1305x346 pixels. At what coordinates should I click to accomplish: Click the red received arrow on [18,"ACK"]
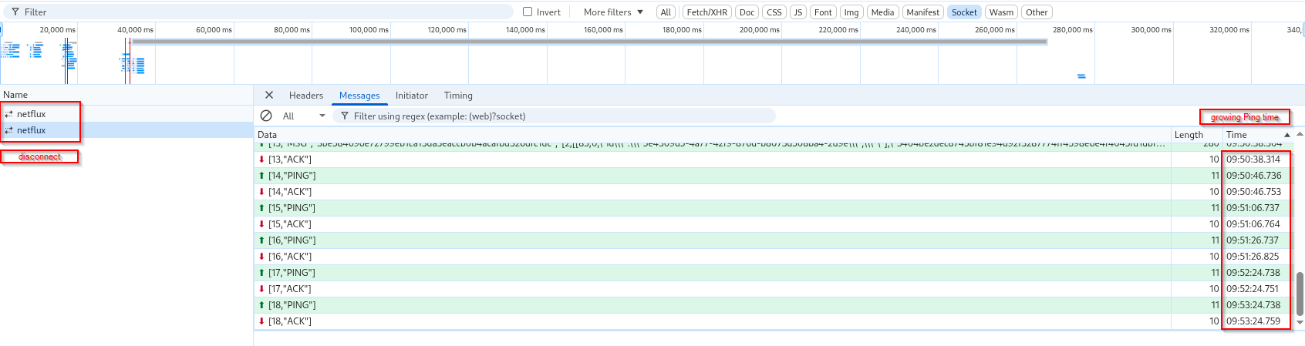tap(261, 321)
